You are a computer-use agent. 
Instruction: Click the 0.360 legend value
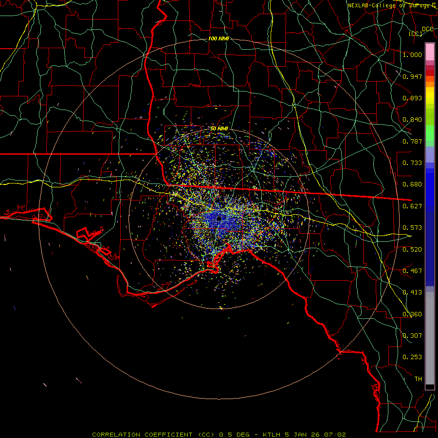[412, 314]
